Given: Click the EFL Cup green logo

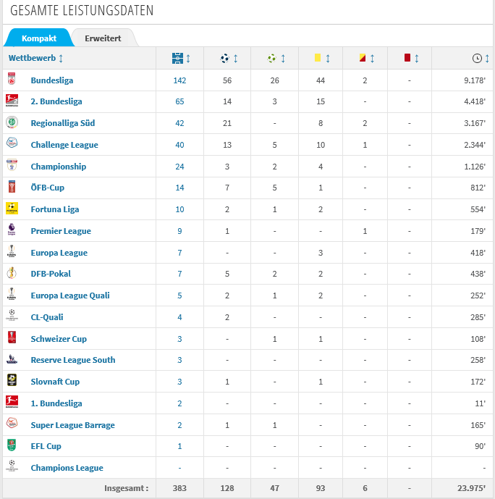Looking at the screenshot, I should pos(12,445).
